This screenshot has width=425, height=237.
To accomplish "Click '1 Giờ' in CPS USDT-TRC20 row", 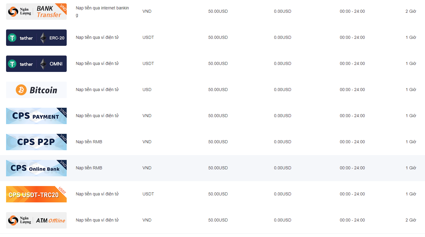I will pos(411,194).
